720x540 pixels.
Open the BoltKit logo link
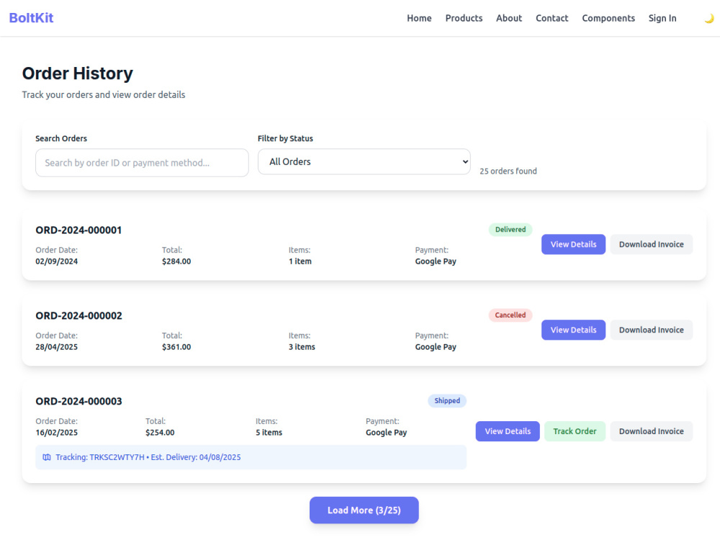click(31, 18)
